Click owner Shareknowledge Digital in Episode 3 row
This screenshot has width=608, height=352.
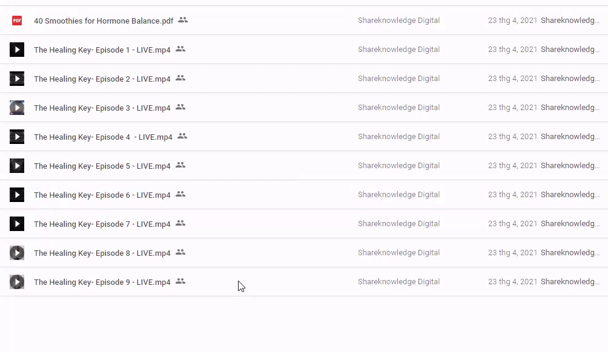[x=398, y=108]
